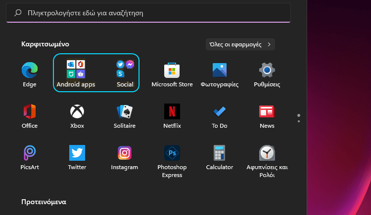Image resolution: width=371 pixels, height=215 pixels.
Task: Select the current pinned page dot
Action: pos(299,115)
